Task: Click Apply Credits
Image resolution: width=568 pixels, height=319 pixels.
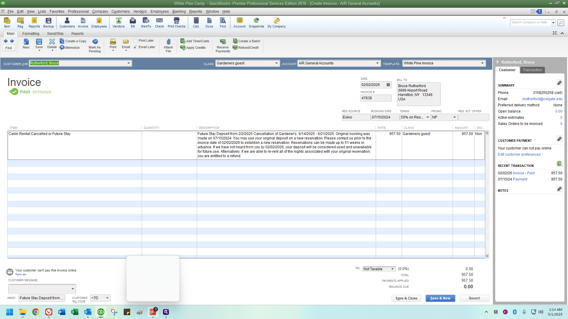Action: 193,48
